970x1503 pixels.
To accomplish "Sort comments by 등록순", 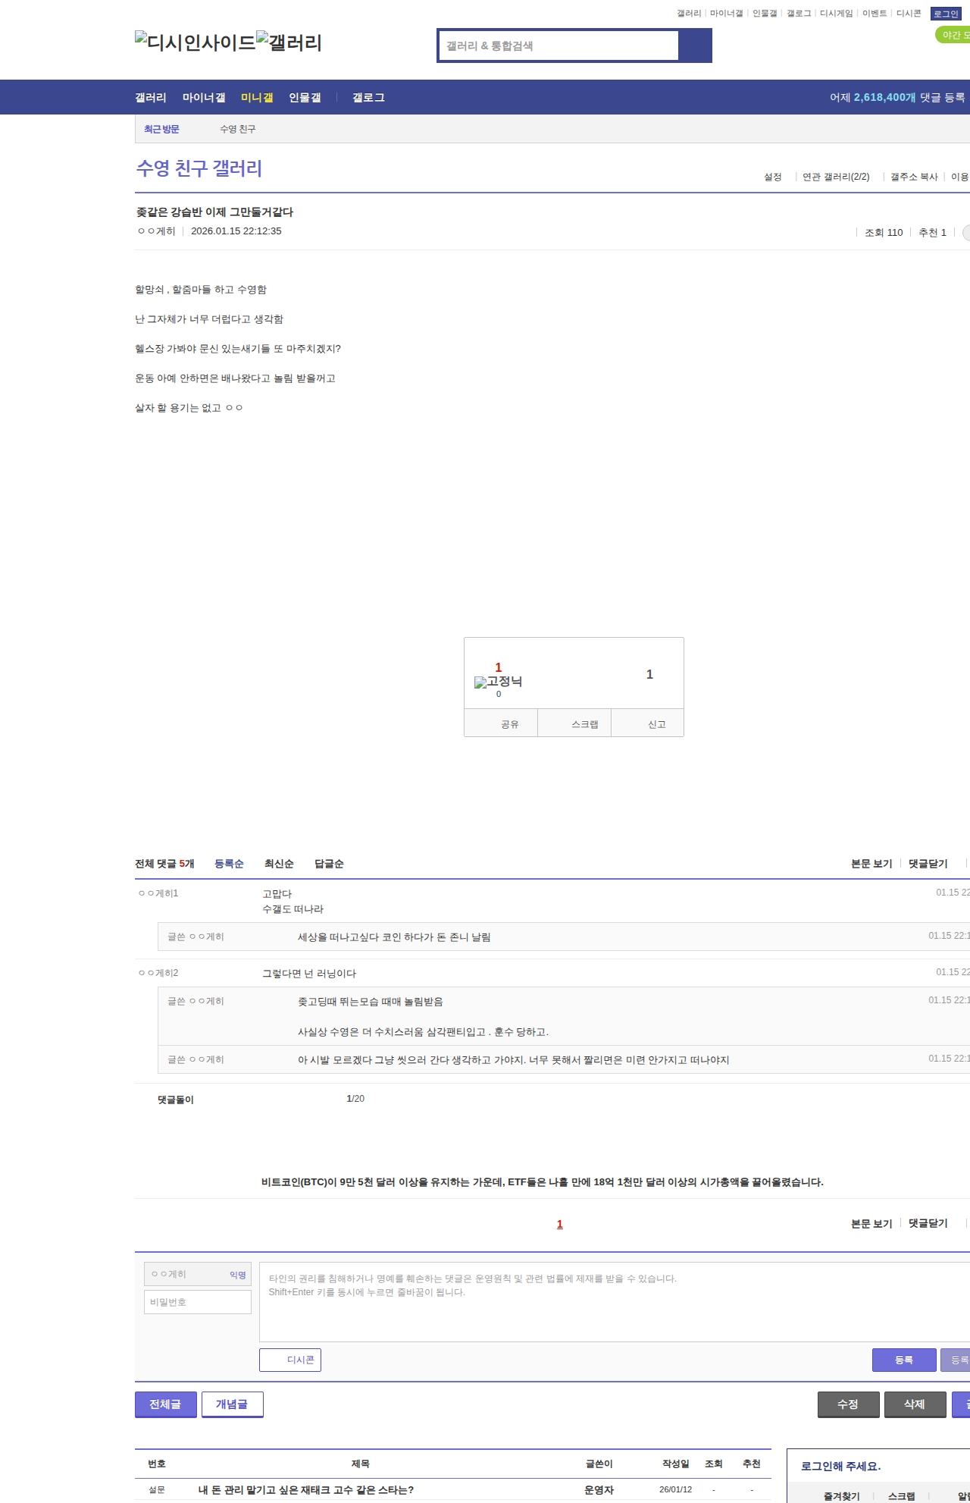I will pyautogui.click(x=229, y=864).
